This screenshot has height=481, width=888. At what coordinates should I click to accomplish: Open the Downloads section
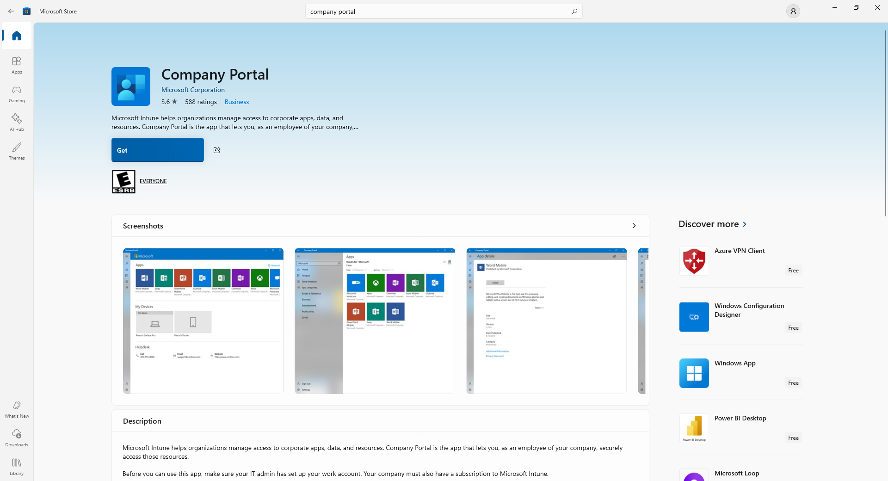(16, 438)
